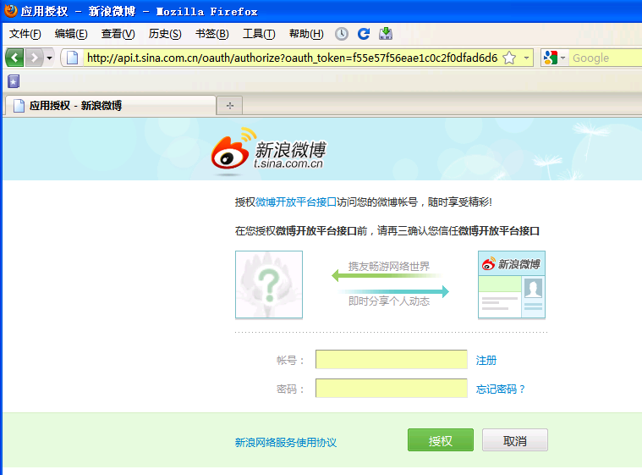Click the address bar URL field
The image size is (642, 475).
[x=292, y=58]
